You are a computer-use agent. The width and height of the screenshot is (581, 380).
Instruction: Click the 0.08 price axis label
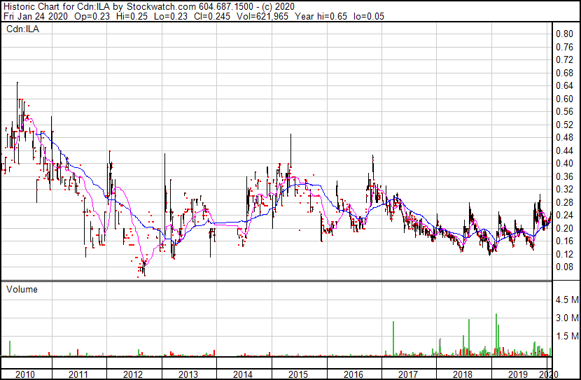pyautogui.click(x=564, y=267)
